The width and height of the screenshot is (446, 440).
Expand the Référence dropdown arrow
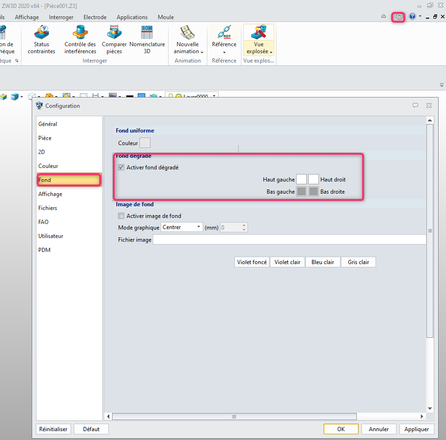click(x=224, y=52)
